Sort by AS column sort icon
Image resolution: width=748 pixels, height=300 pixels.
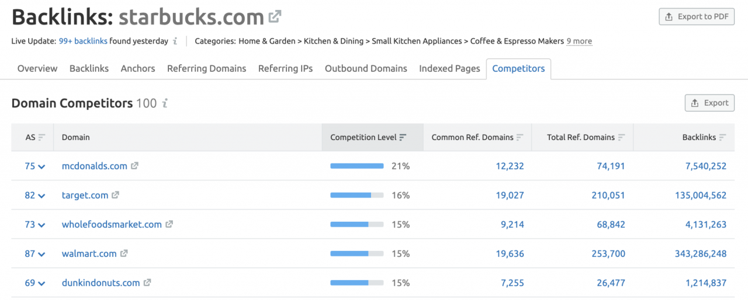pyautogui.click(x=41, y=138)
